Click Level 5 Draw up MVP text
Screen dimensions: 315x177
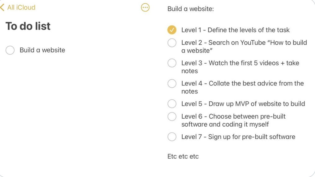click(243, 104)
